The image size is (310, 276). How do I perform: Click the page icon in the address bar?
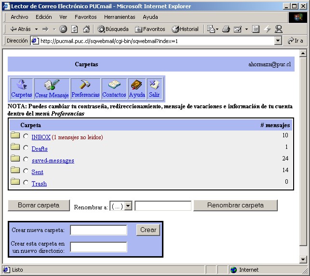pyautogui.click(x=35, y=41)
